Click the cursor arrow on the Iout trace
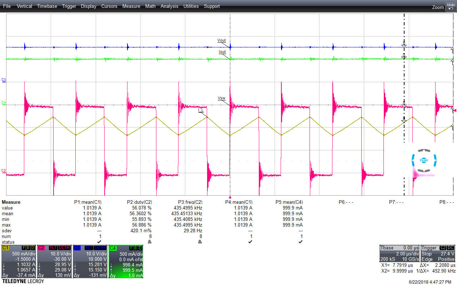 pos(404,56)
